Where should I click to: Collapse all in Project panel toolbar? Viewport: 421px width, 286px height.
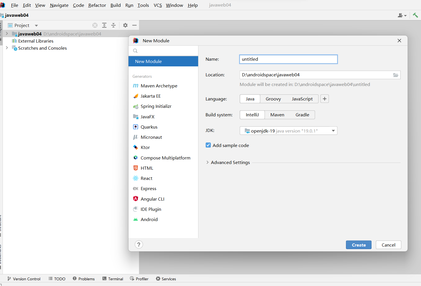coord(113,25)
